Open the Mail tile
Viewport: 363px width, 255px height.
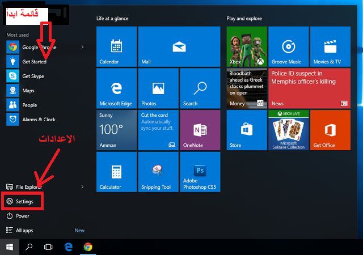click(x=179, y=46)
